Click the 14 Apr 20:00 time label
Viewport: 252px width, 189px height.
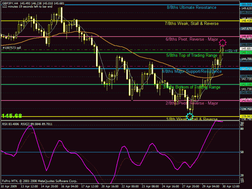pos(50,187)
